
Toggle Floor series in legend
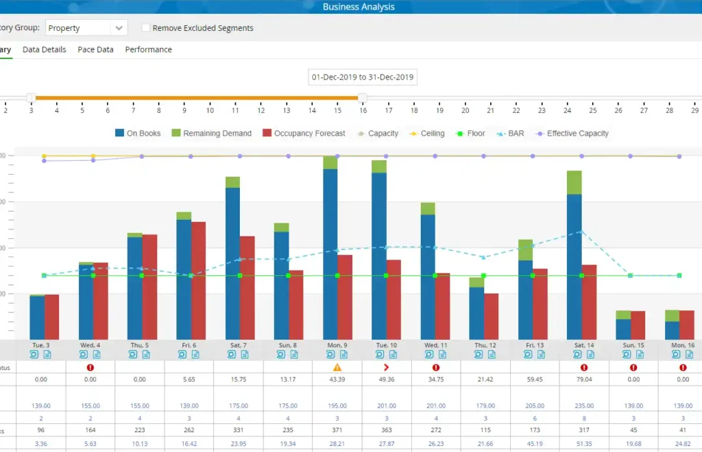point(470,134)
